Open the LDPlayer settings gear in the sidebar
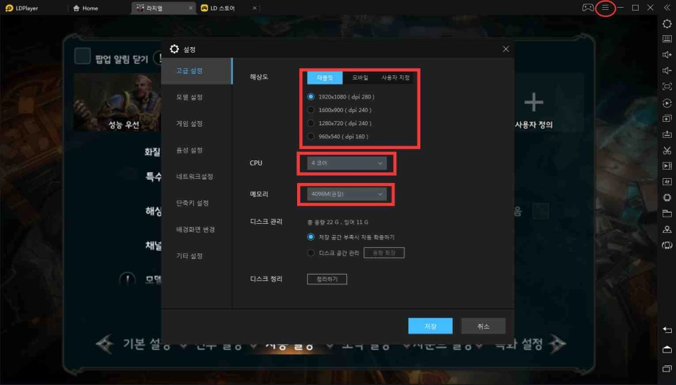 click(x=667, y=24)
